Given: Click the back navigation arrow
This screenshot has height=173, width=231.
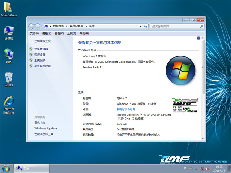Looking at the screenshot, I should pos(31,26).
